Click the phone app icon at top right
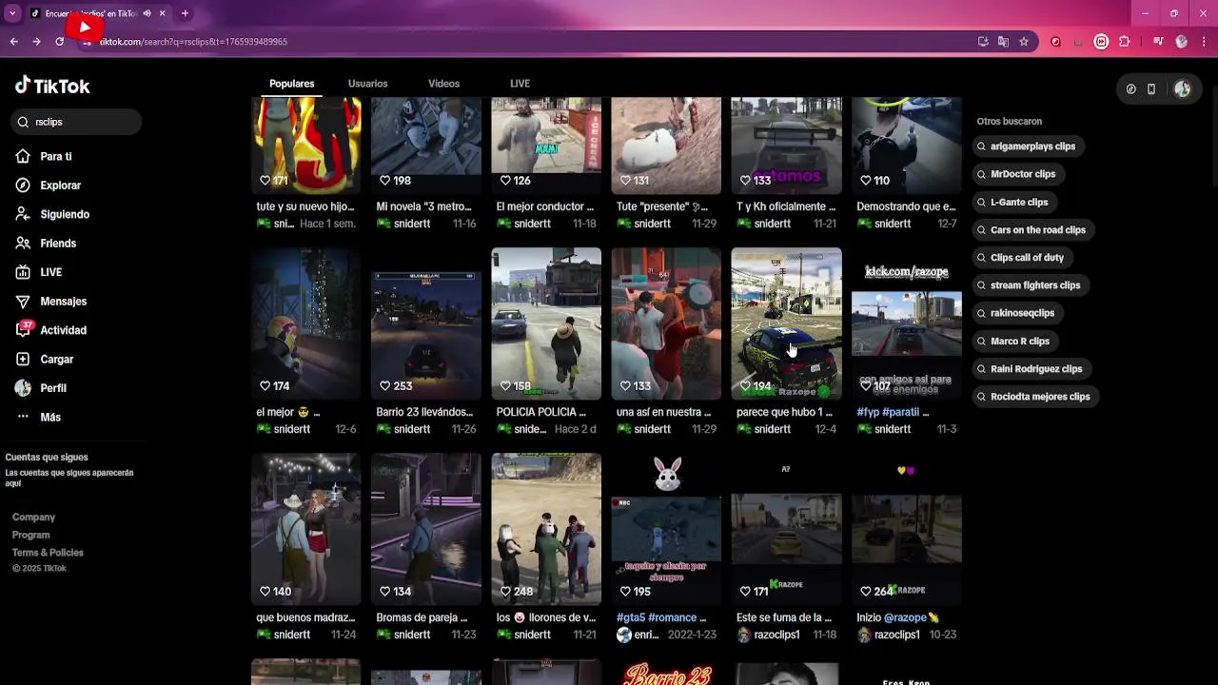Image resolution: width=1218 pixels, height=685 pixels. click(1151, 88)
